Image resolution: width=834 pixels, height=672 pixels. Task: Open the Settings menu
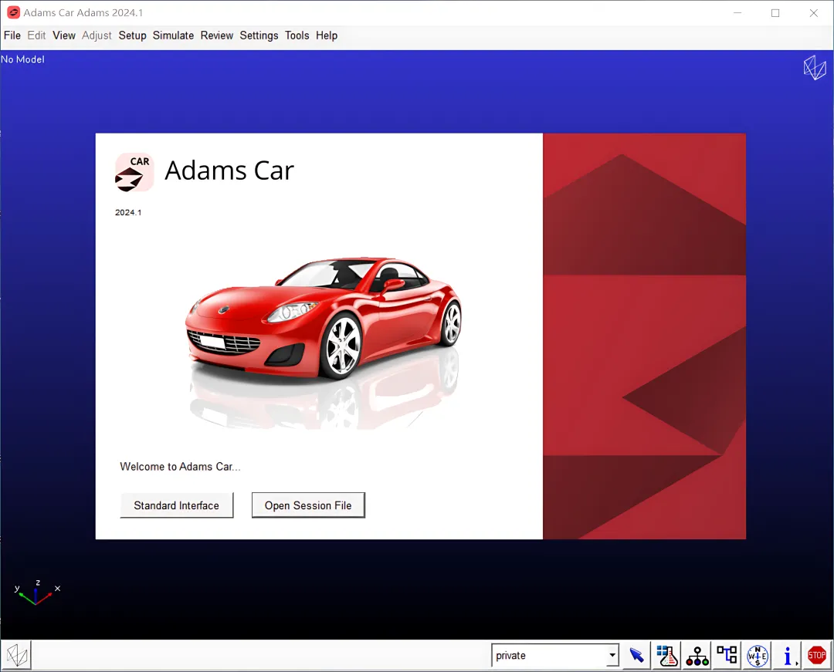(x=259, y=35)
